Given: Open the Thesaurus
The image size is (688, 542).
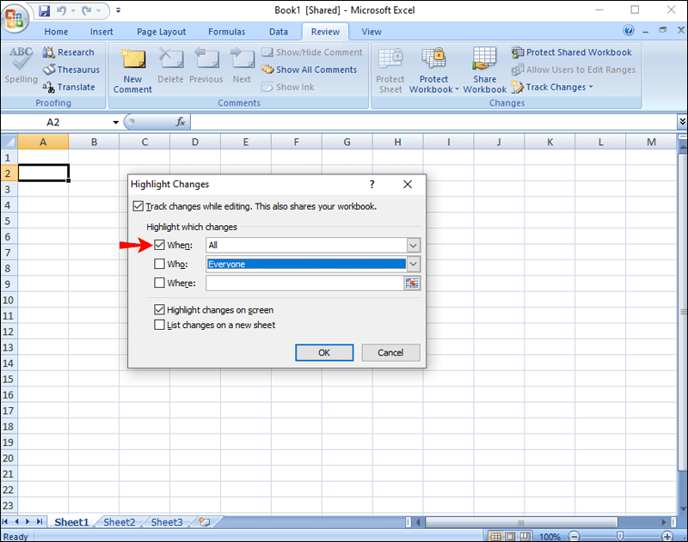Looking at the screenshot, I should [71, 70].
